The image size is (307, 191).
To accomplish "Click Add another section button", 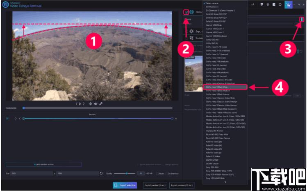I will (44, 164).
